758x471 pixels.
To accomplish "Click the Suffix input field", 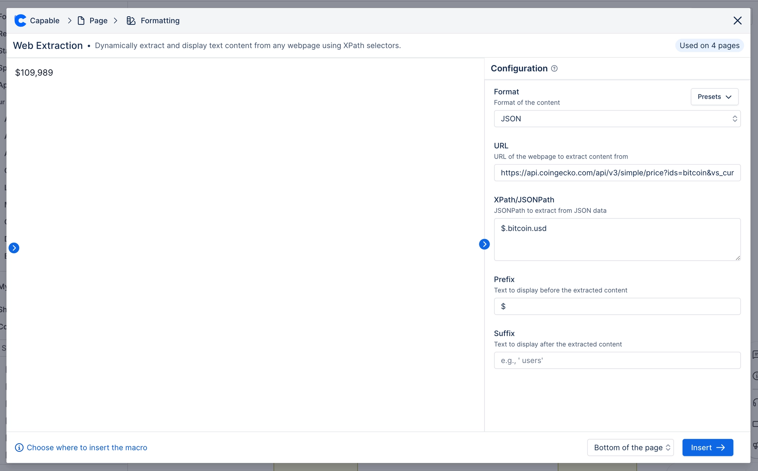I will [617, 360].
